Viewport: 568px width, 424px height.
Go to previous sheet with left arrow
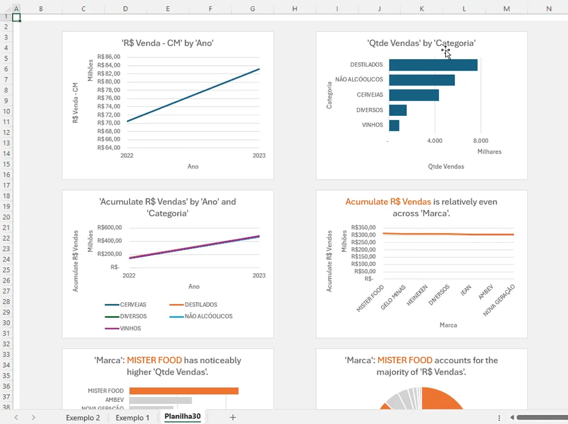16,418
